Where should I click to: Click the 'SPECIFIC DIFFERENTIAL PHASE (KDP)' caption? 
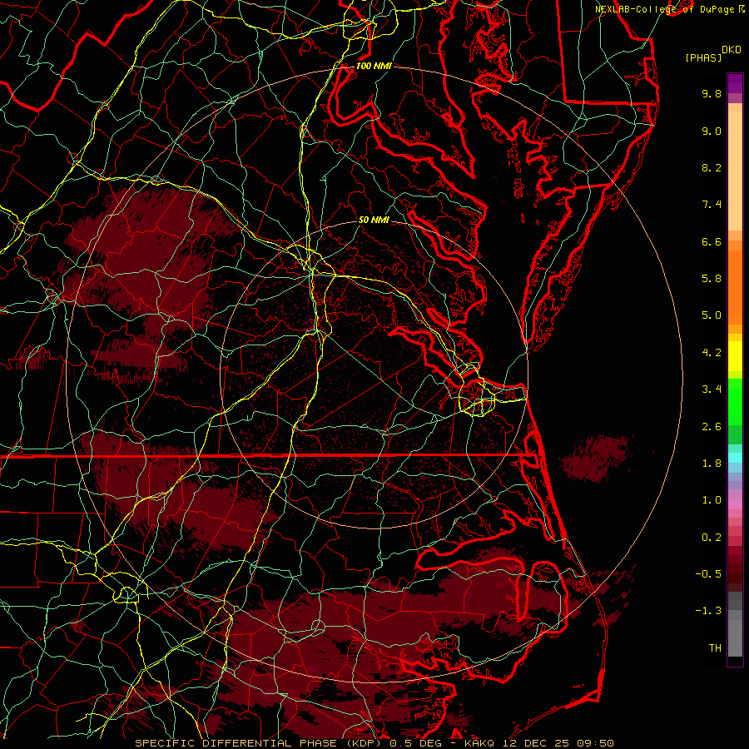tap(260, 743)
